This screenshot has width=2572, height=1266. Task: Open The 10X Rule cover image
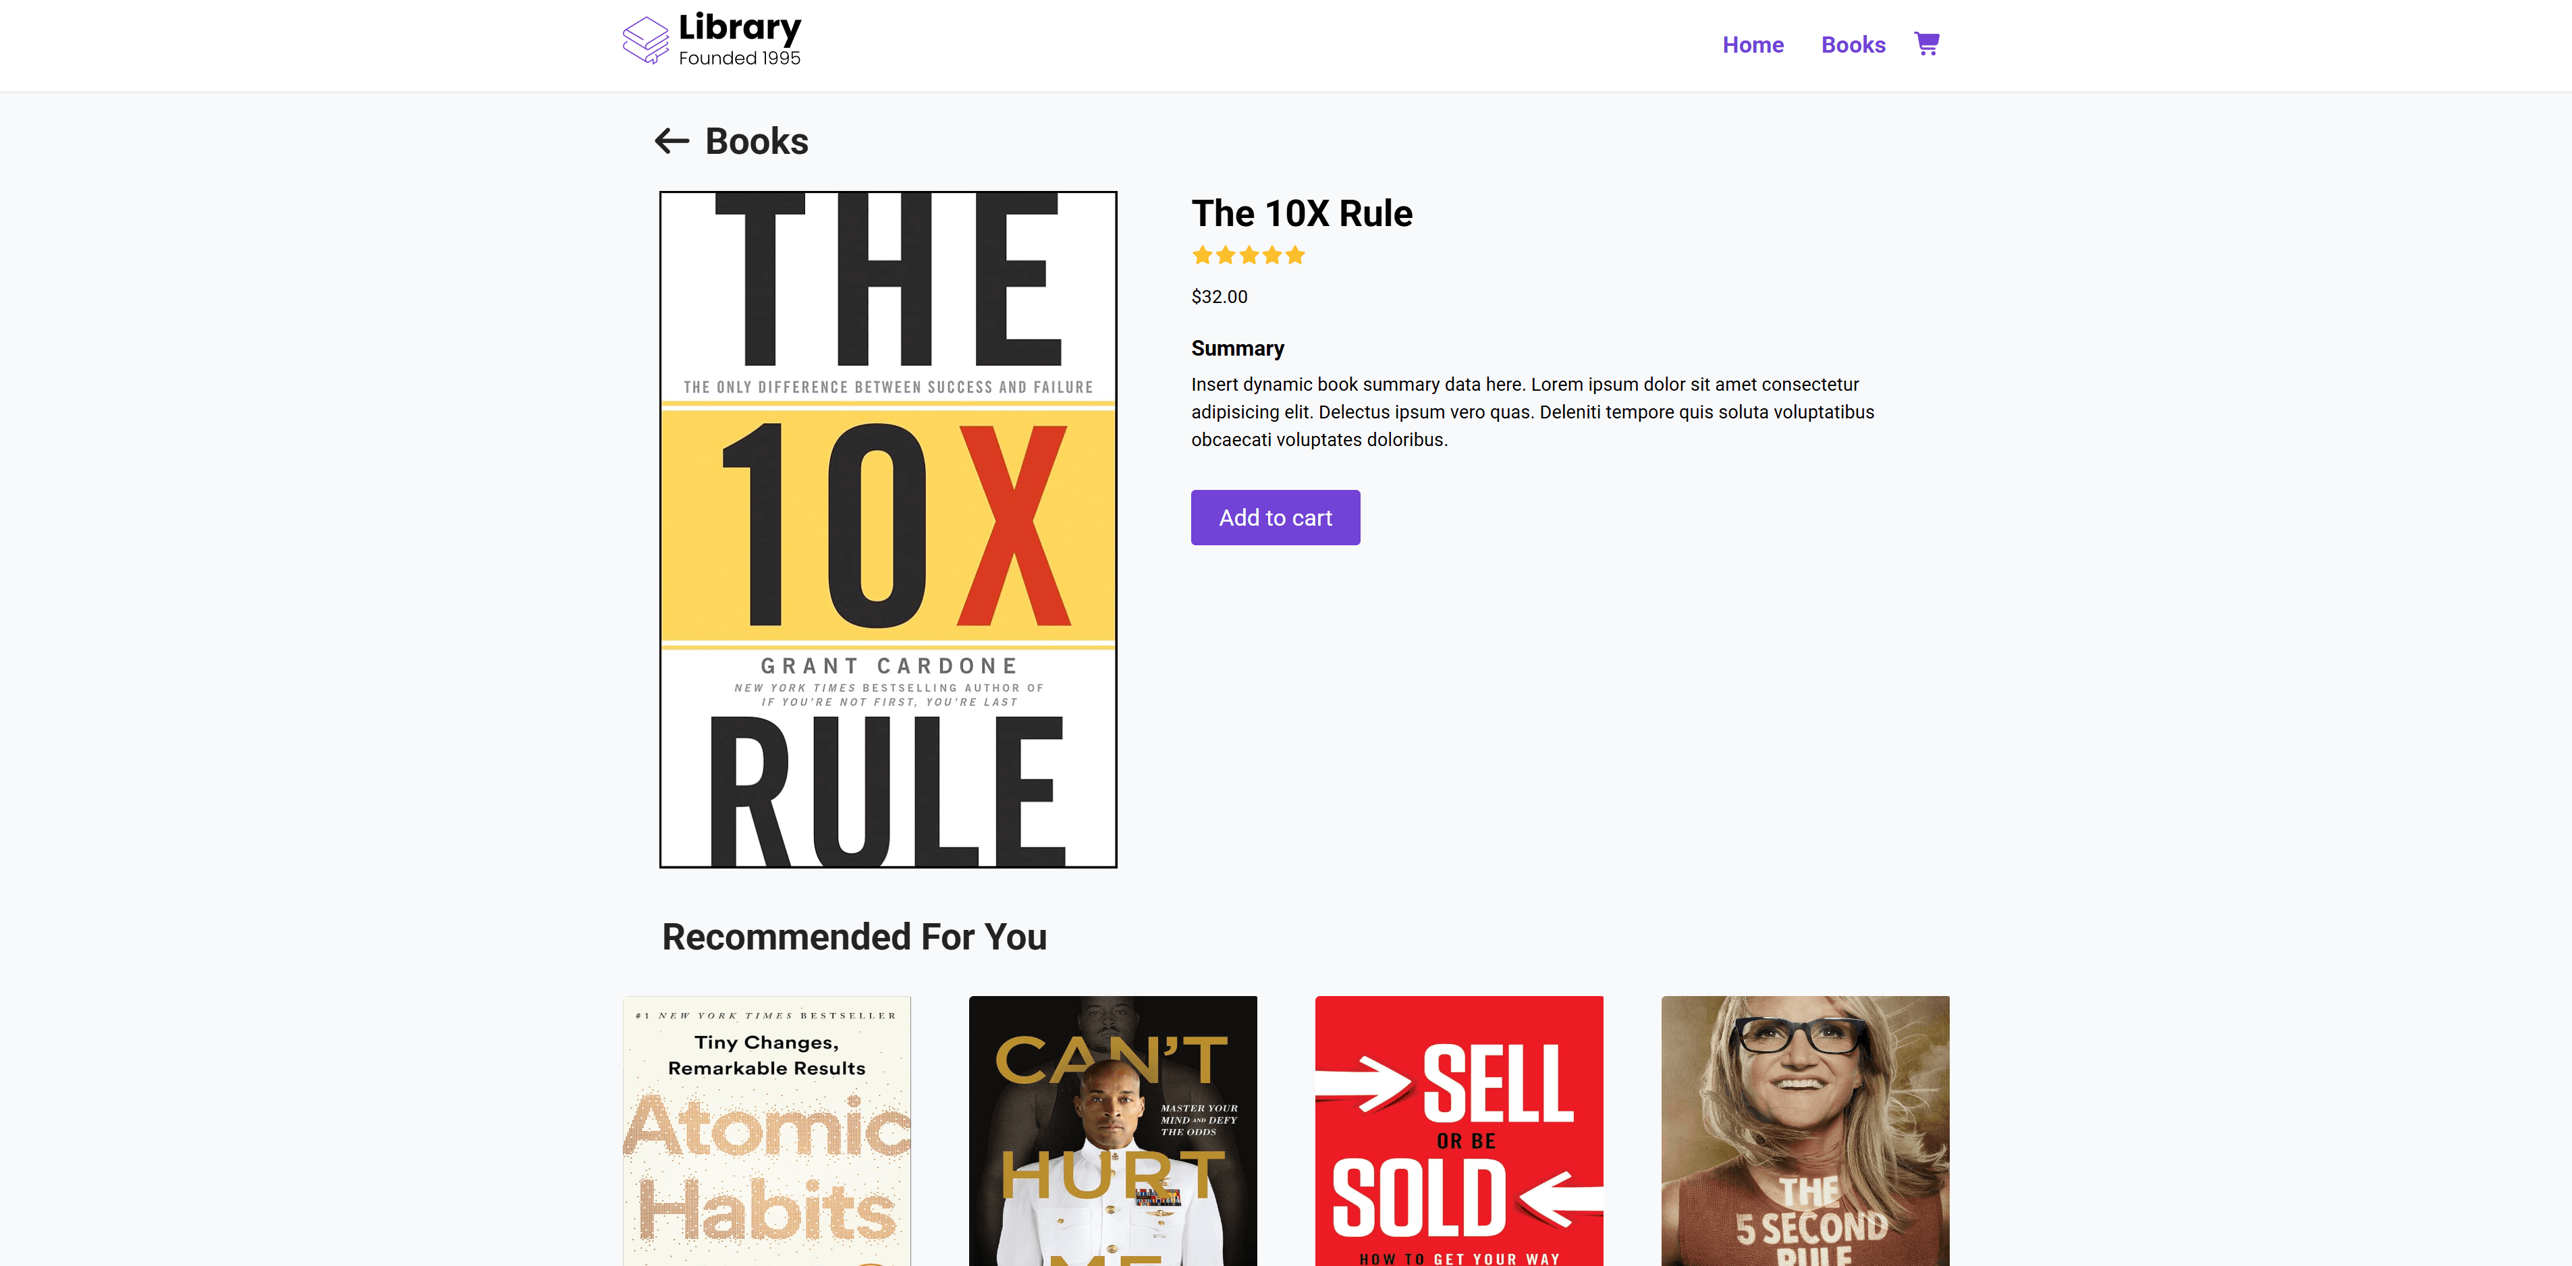click(887, 529)
